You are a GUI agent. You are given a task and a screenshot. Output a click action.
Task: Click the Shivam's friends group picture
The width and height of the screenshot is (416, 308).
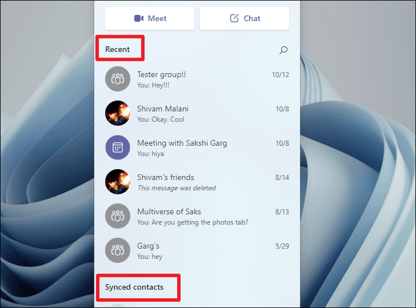[x=118, y=182]
